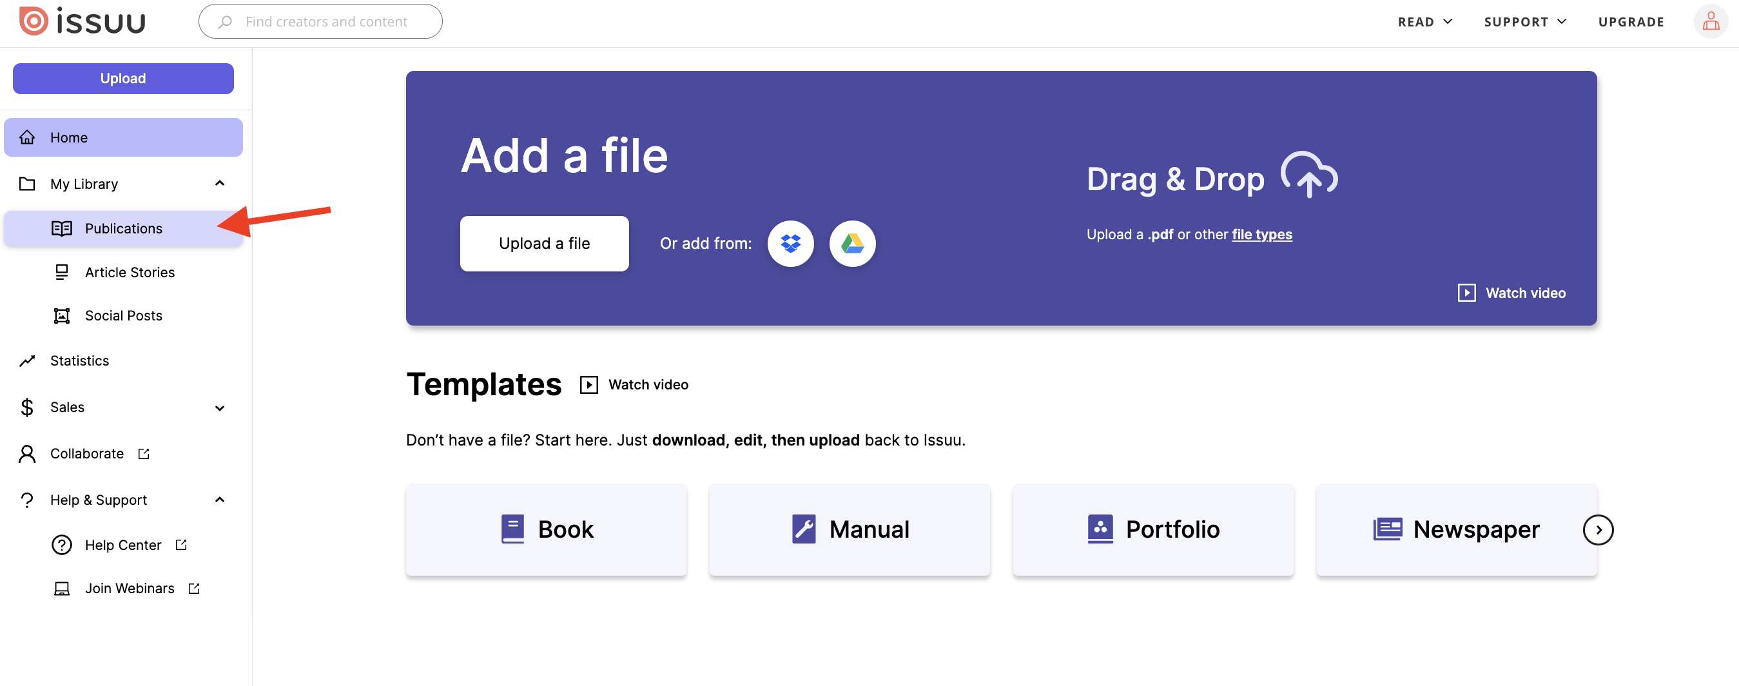Click the Upload a file button

click(544, 243)
